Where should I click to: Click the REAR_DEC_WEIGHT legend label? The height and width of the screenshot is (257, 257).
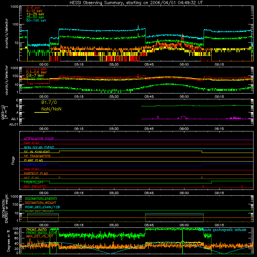39,211
